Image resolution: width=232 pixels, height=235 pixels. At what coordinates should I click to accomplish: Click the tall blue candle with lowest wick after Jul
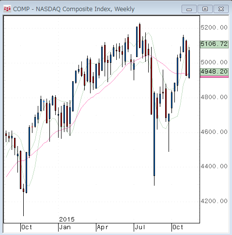coord(154,134)
